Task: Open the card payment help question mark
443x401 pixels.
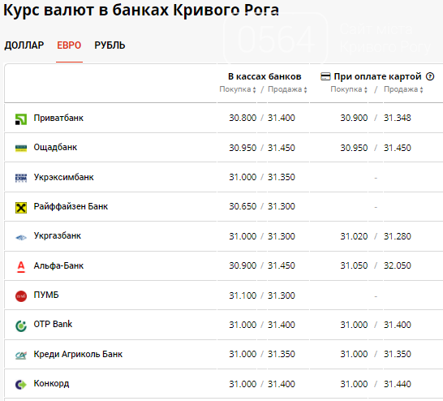Action: (430, 76)
